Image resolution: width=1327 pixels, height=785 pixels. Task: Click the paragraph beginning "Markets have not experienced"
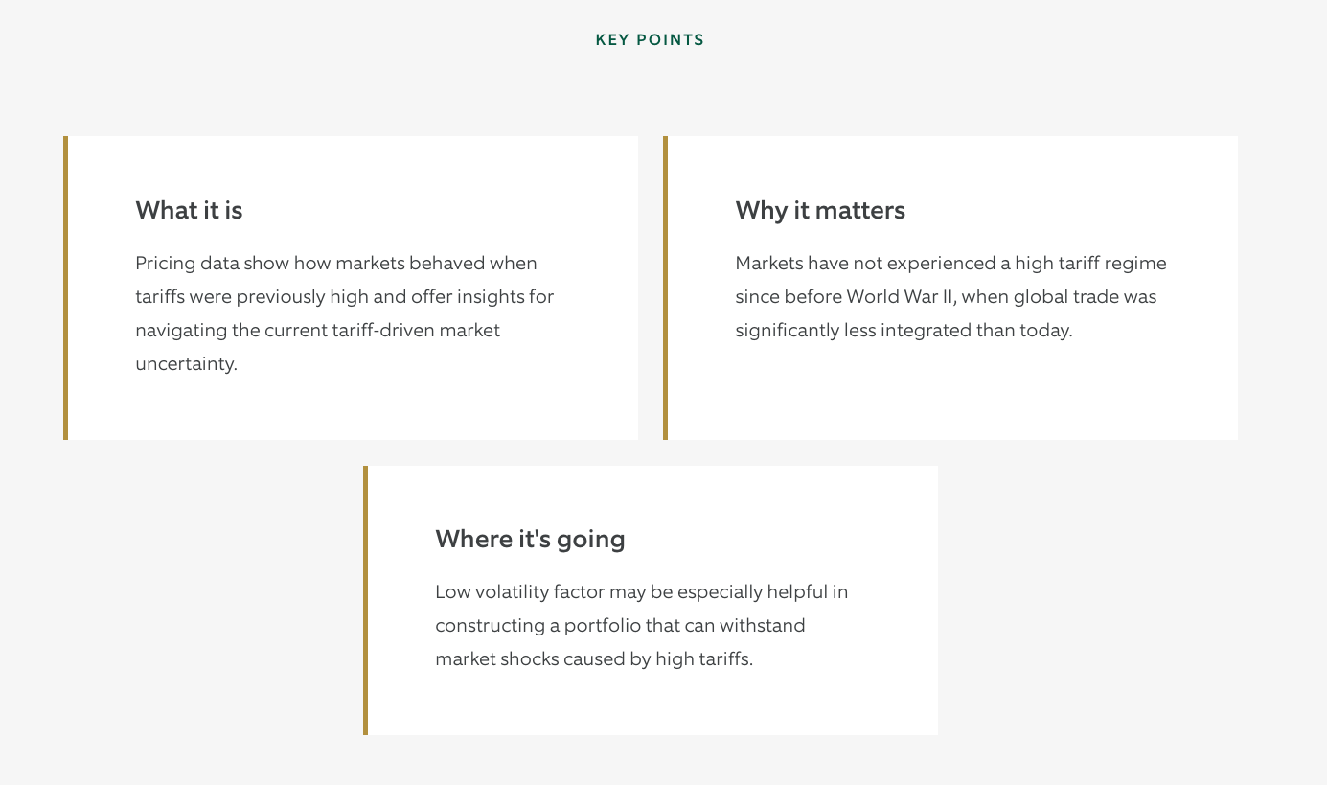pyautogui.click(x=950, y=296)
